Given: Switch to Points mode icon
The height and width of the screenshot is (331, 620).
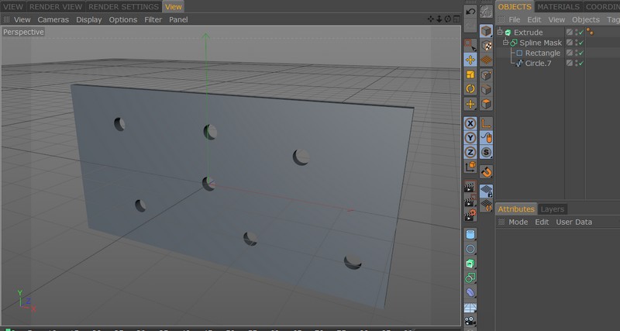Looking at the screenshot, I should pyautogui.click(x=486, y=74).
